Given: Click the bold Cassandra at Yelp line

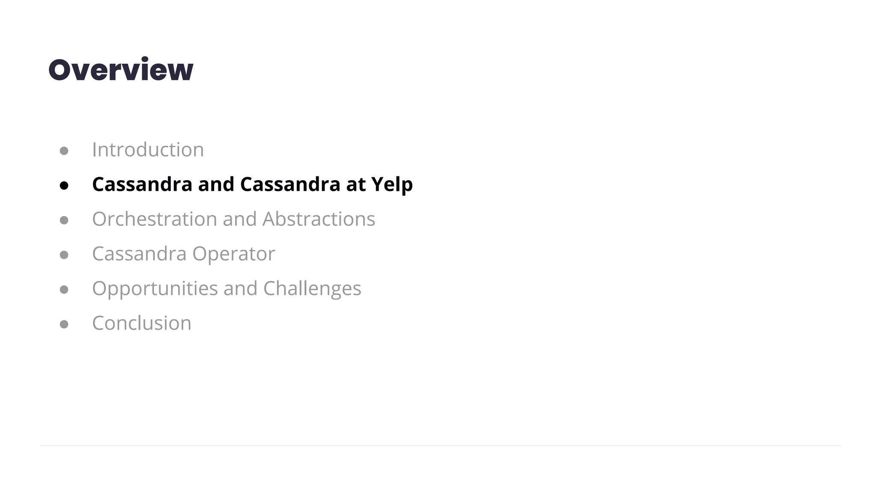Looking at the screenshot, I should [252, 185].
